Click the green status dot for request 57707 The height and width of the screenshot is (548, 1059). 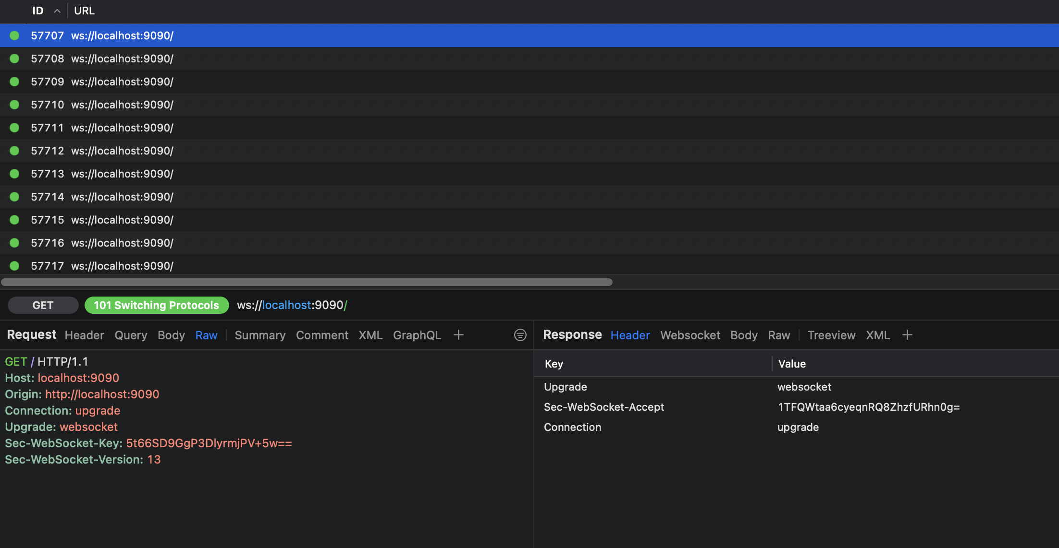point(14,35)
